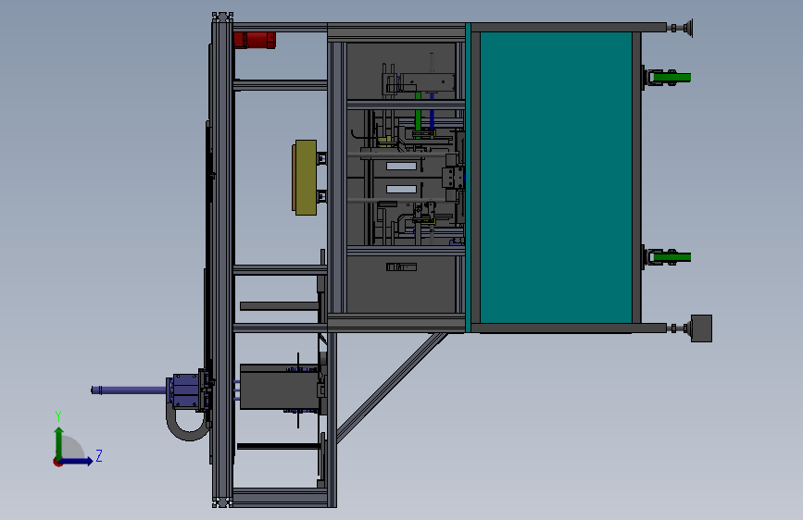Viewport: 803px width, 520px height.
Task: Select the lower white rectangular slot
Action: tap(402, 190)
